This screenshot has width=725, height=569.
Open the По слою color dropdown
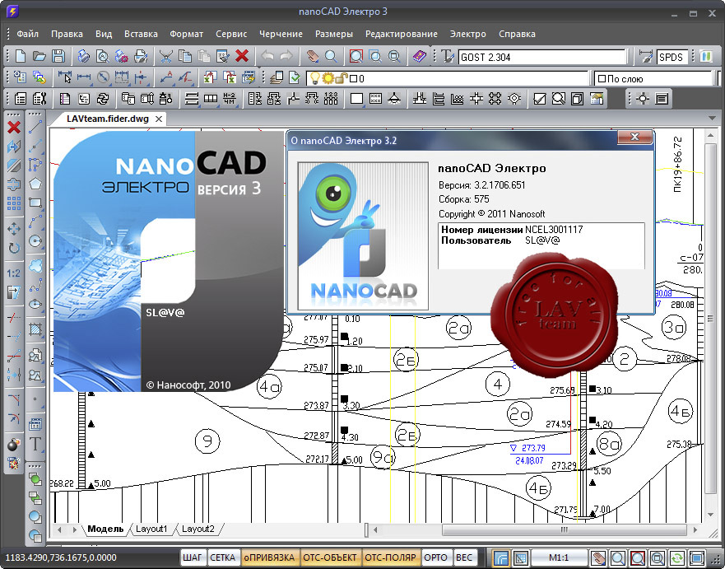pyautogui.click(x=653, y=79)
